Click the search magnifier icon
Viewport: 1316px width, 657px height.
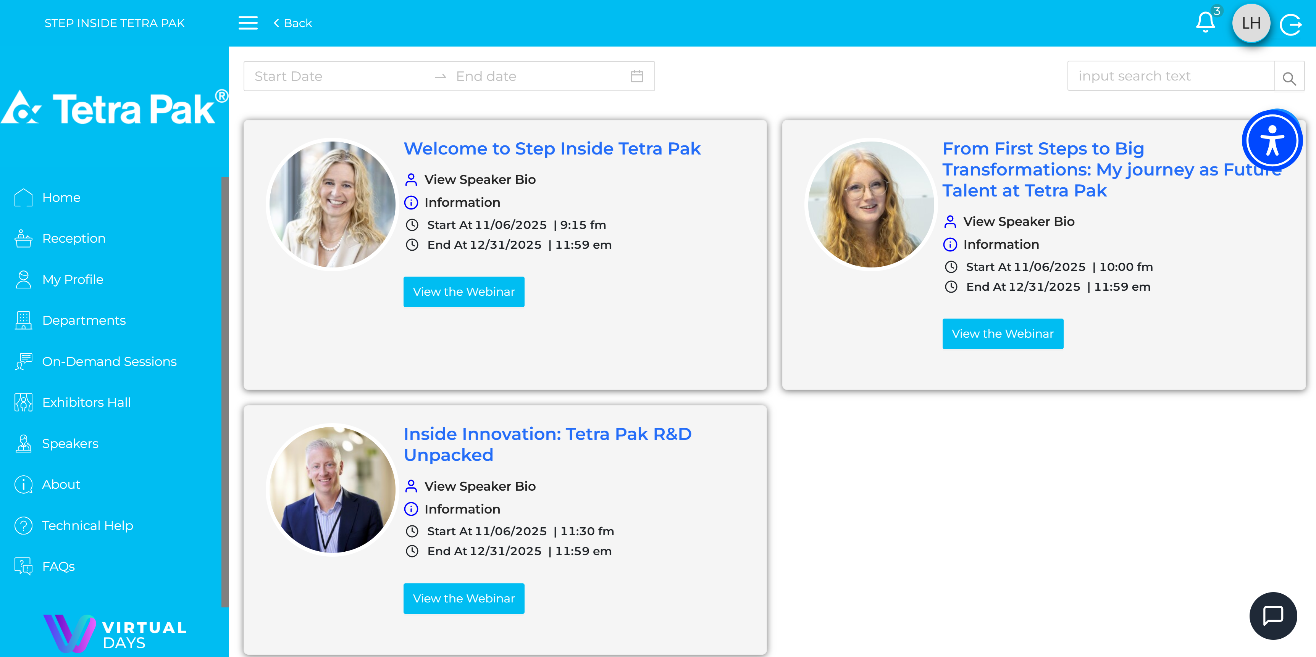click(1289, 78)
